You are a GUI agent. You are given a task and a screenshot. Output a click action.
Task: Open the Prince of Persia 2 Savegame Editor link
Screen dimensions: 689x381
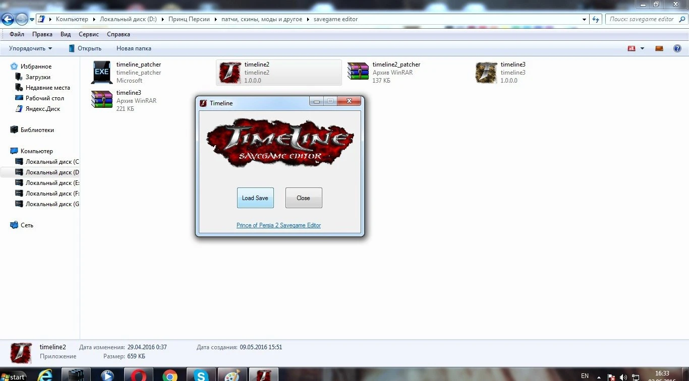[278, 225]
